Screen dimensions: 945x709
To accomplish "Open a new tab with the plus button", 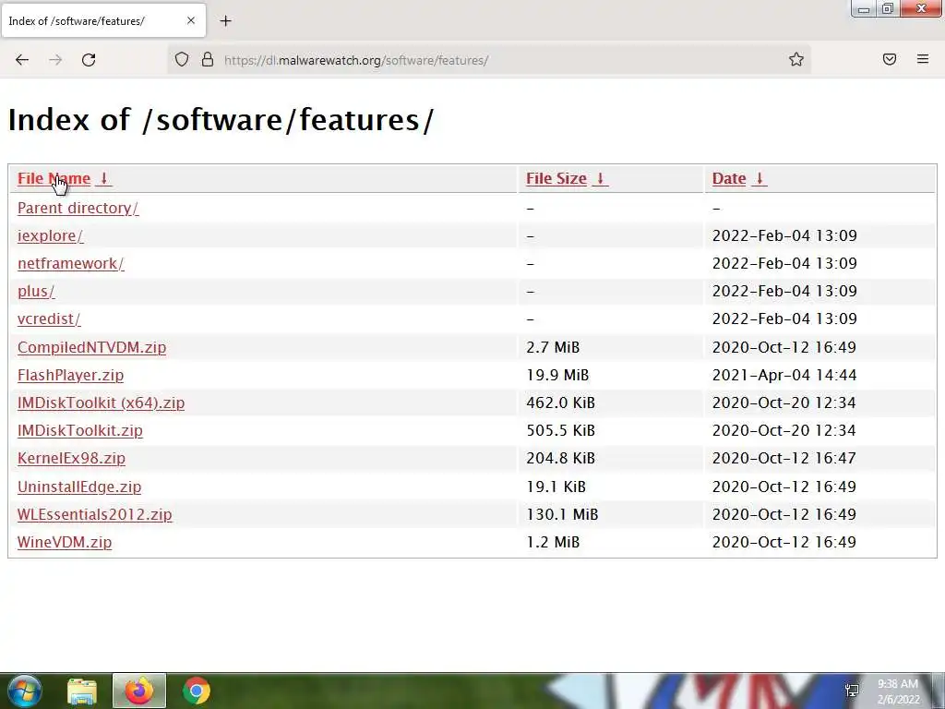I will (x=225, y=21).
